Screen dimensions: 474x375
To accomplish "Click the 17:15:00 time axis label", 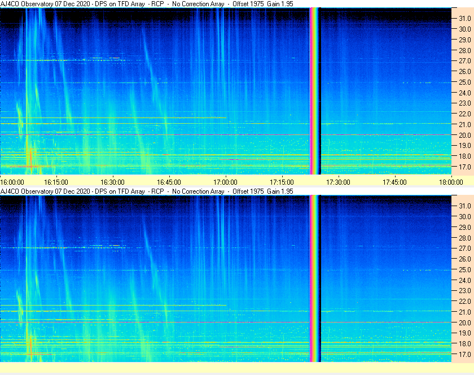I will click(282, 182).
